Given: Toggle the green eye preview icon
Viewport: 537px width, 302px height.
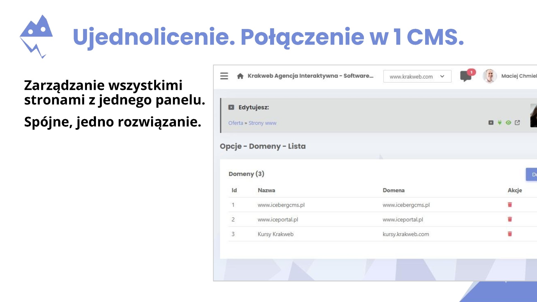Looking at the screenshot, I should point(508,123).
